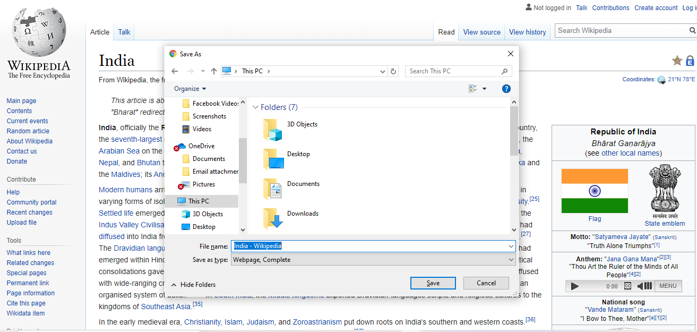Open the Contributions link
Image resolution: width=697 pixels, height=332 pixels.
(x=611, y=8)
